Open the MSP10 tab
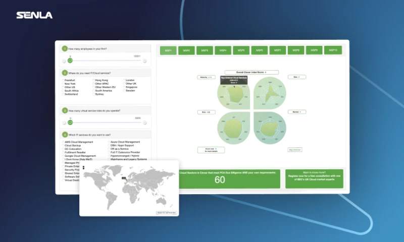This screenshot has width=404, height=242. 333,50
